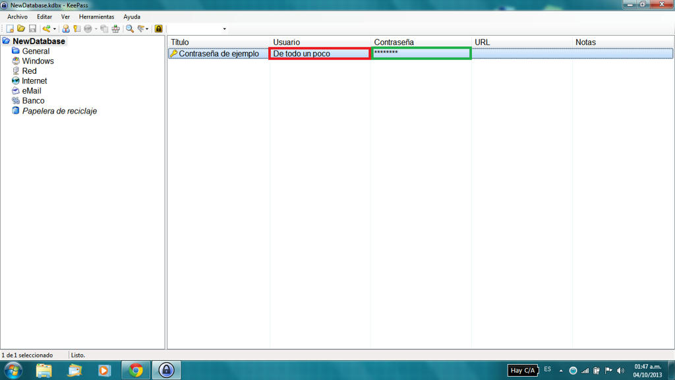Click the network signal tray icon
This screenshot has height=380, width=675.
pos(585,371)
